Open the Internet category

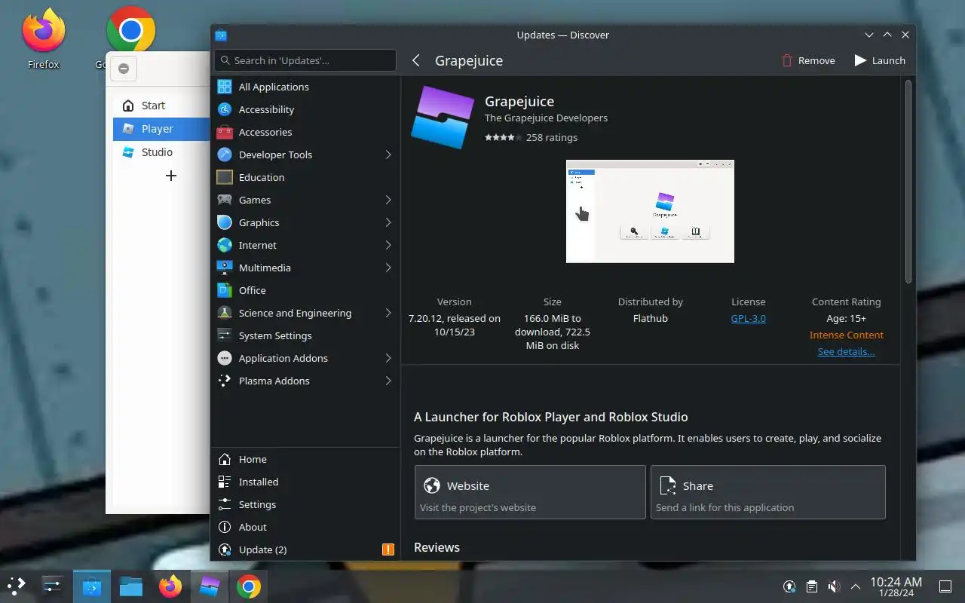pos(305,245)
